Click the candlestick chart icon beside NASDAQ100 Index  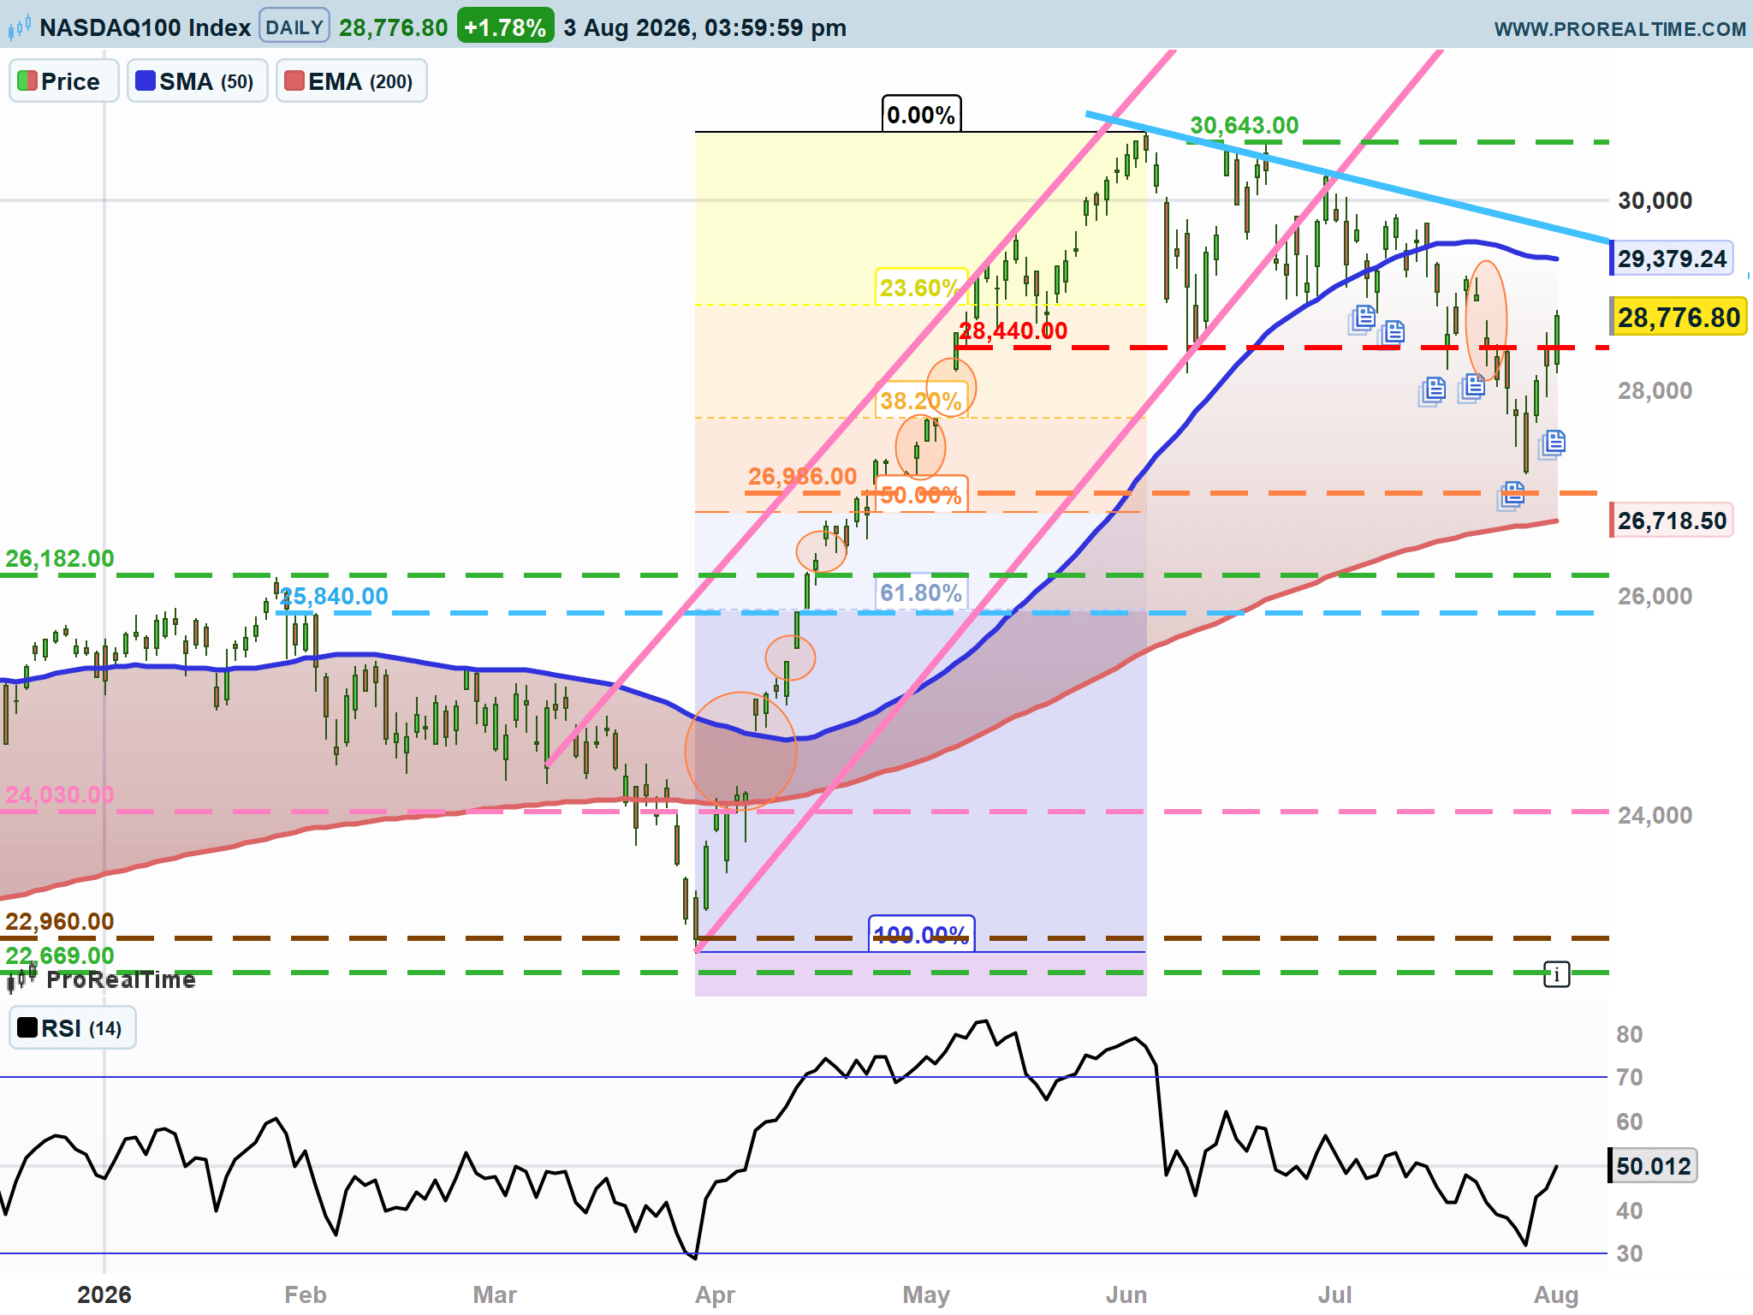[20, 27]
